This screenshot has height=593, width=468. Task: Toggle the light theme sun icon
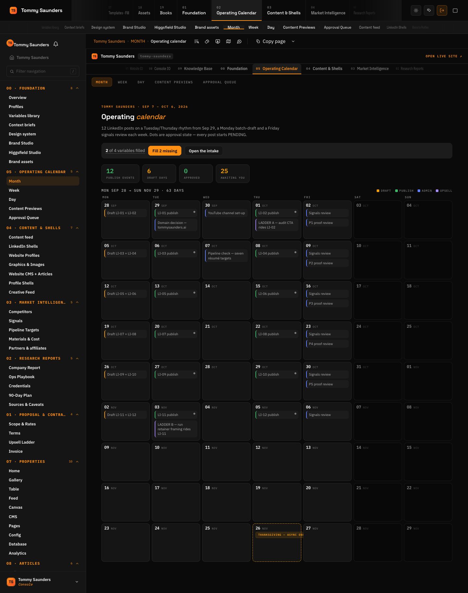tap(416, 10)
